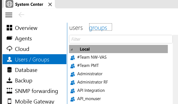Close the System Center tab

coord(50,4)
